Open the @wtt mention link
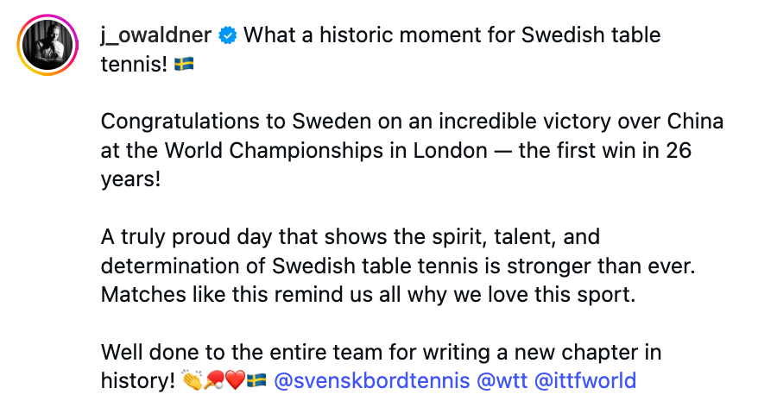The image size is (758, 407). (x=502, y=380)
